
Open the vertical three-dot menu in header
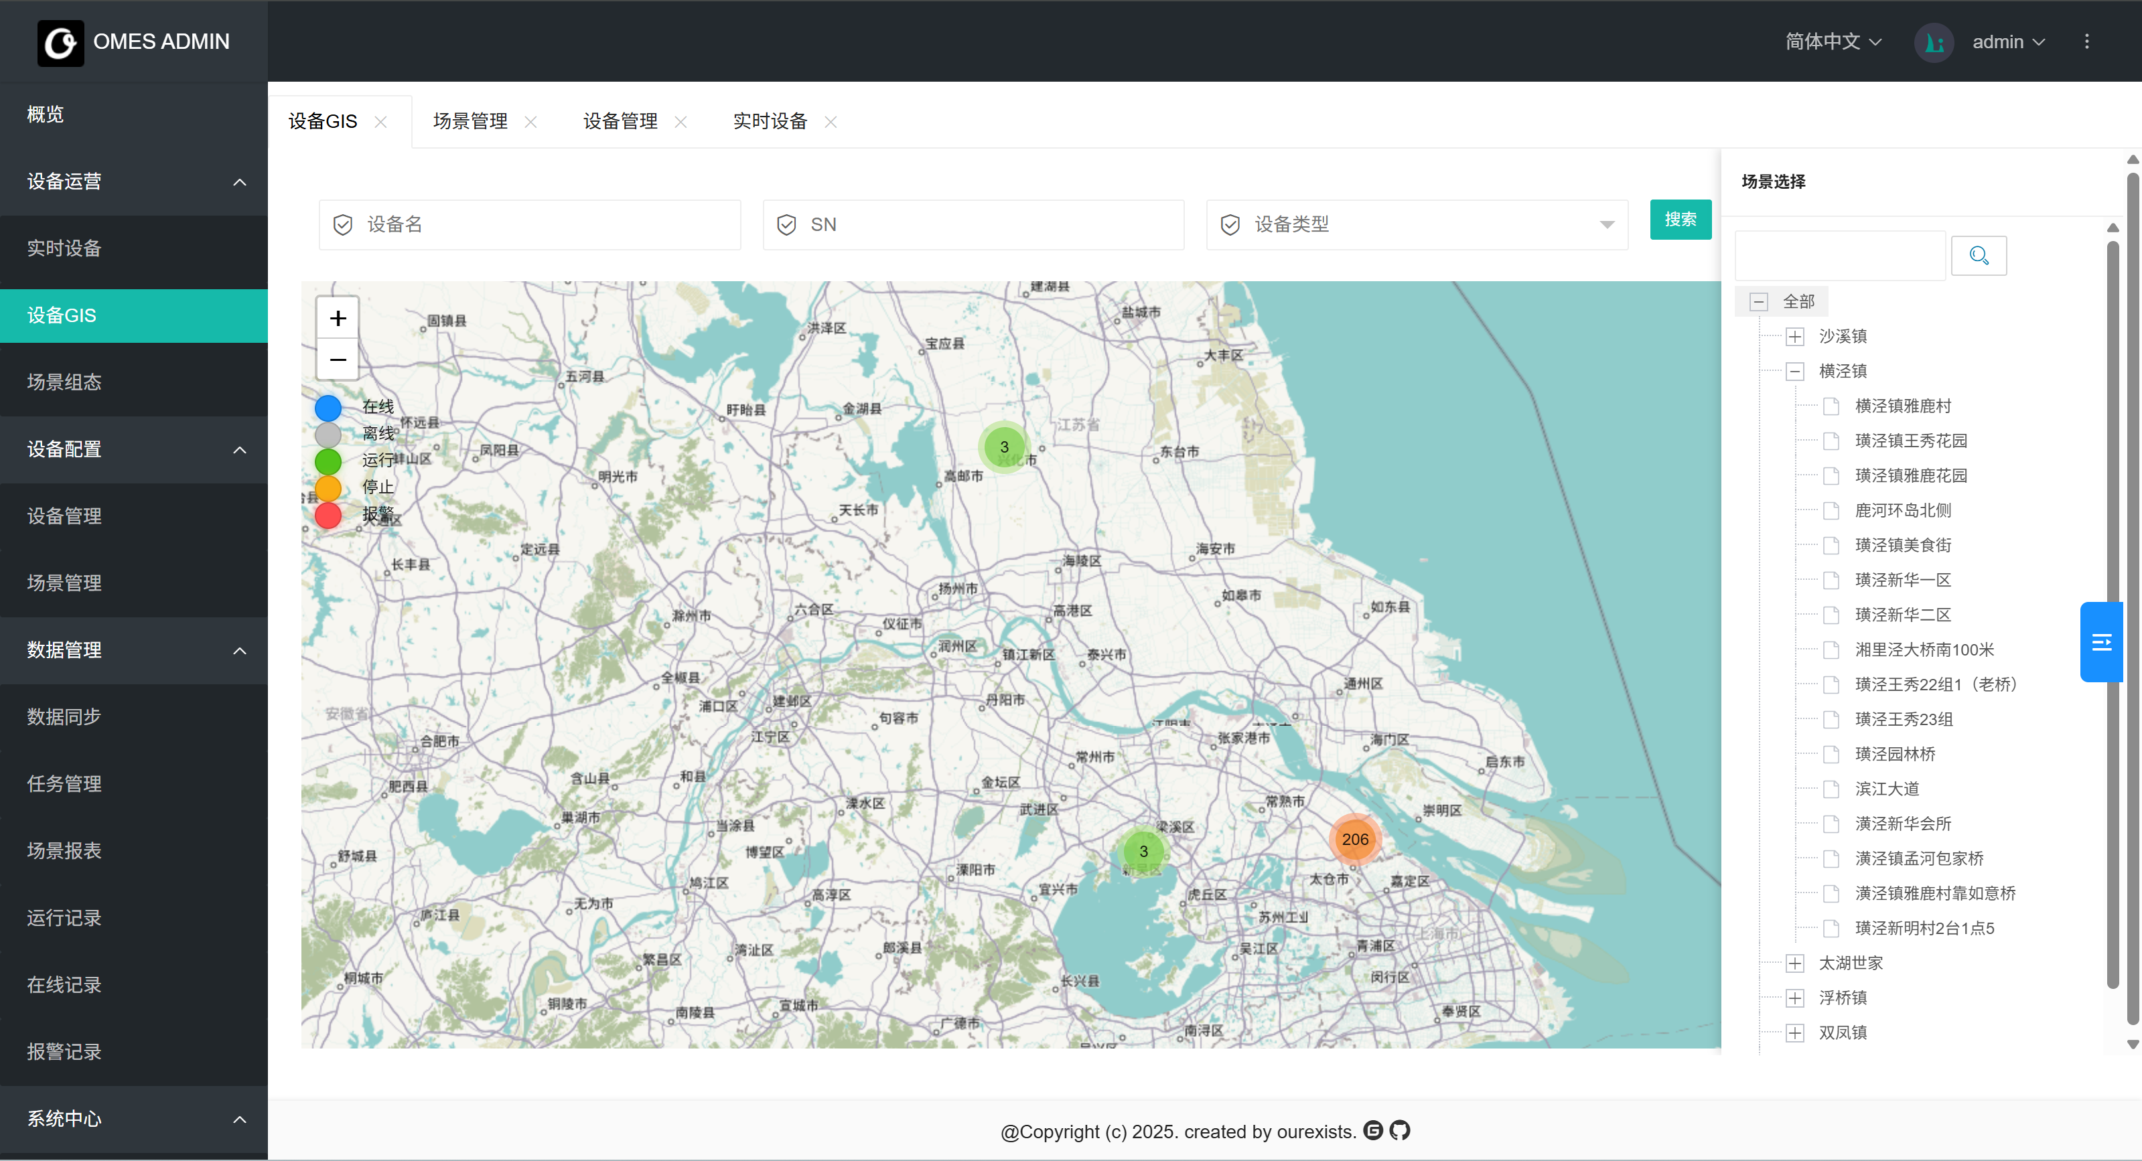(2086, 42)
